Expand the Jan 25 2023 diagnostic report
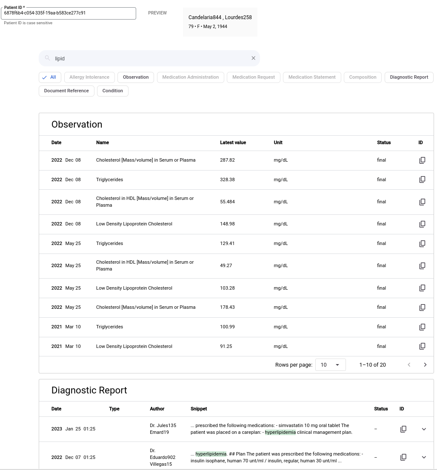The width and height of the screenshot is (437, 470). click(424, 429)
